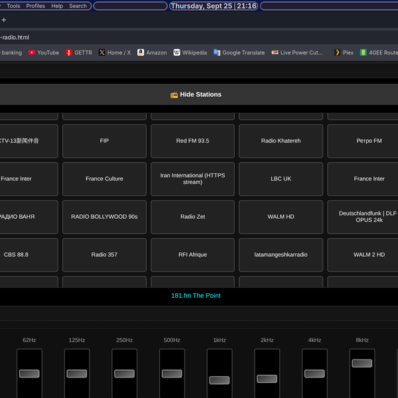Click the 62Hz equalizer slider handle
The width and height of the screenshot is (398, 398).
[x=29, y=373]
